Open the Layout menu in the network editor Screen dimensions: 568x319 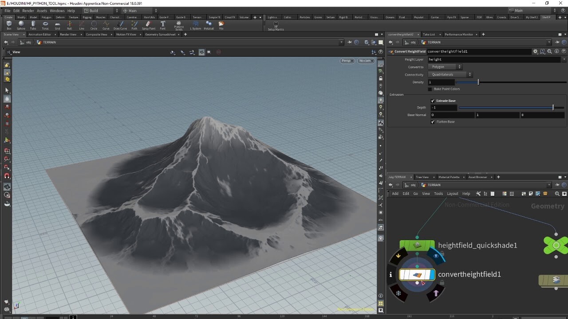click(x=452, y=194)
